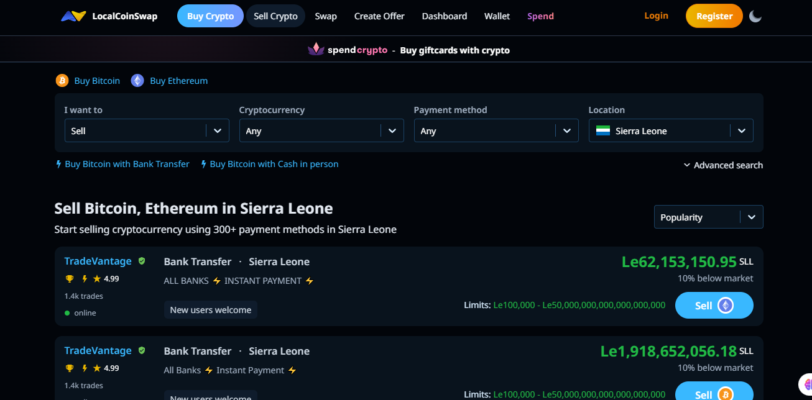This screenshot has height=400, width=812.
Task: Click trophy icon on second TradeVantage offer
Action: (x=70, y=368)
